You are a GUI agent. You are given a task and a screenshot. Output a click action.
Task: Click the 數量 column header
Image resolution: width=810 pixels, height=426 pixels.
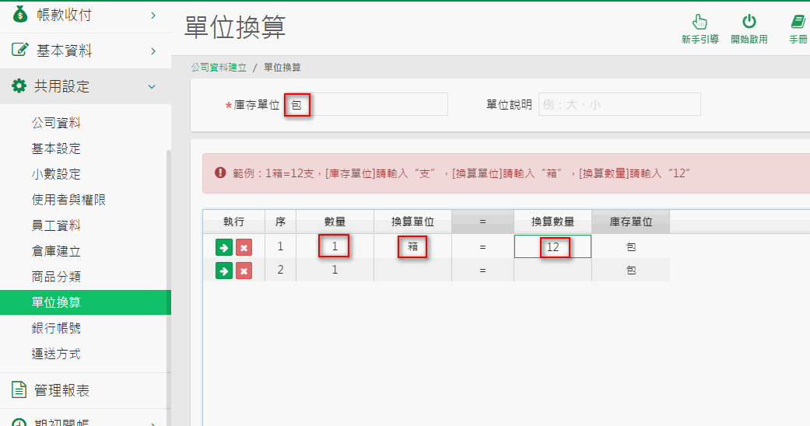coord(335,222)
